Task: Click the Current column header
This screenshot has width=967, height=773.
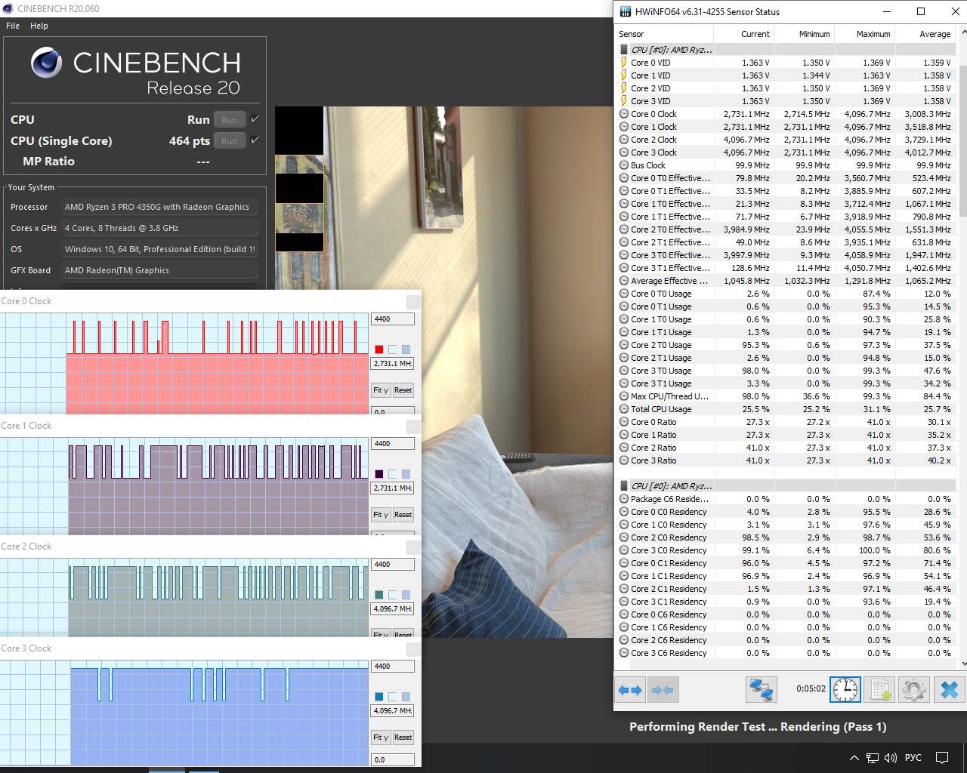Action: (744, 34)
